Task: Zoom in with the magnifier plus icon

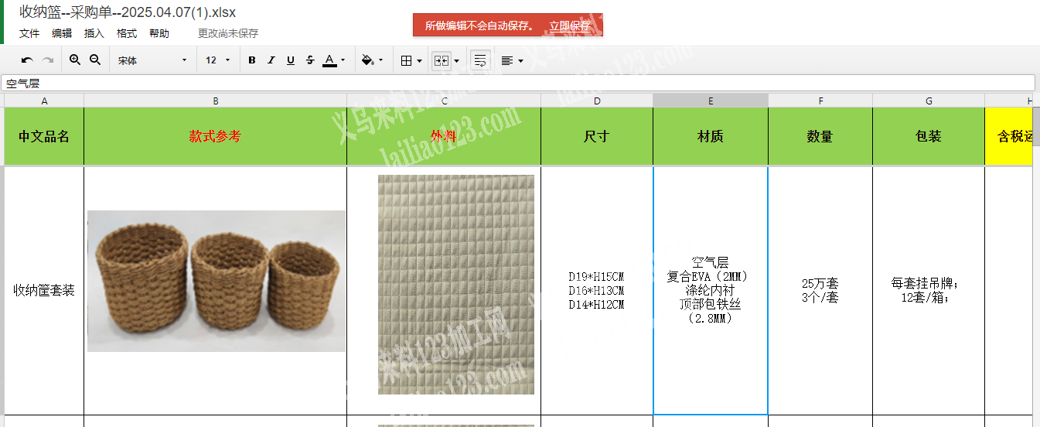Action: pyautogui.click(x=75, y=60)
